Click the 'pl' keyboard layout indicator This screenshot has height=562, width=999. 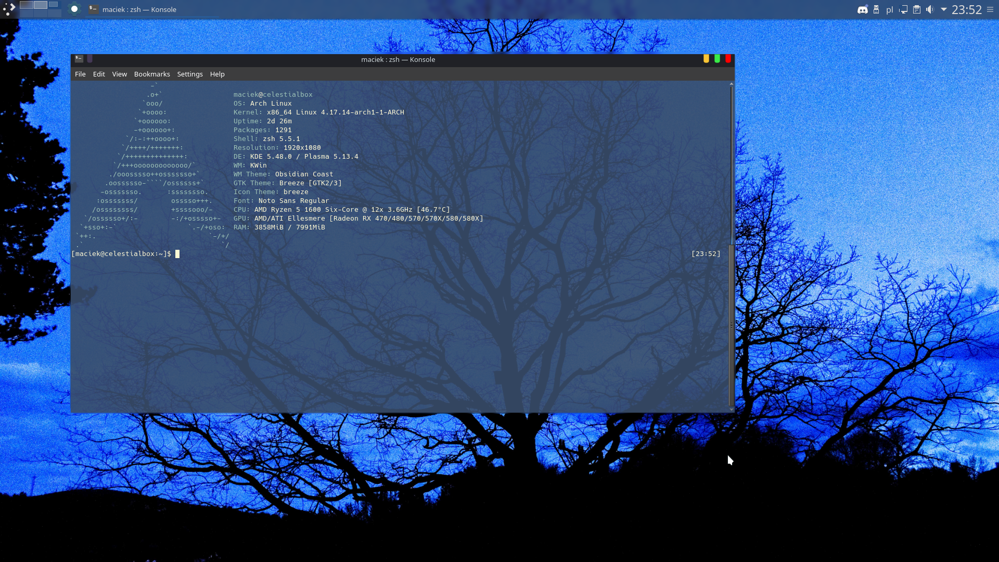pos(889,9)
